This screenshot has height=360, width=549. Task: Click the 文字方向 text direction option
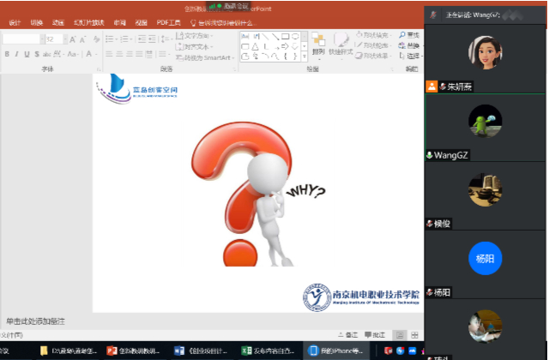click(196, 36)
